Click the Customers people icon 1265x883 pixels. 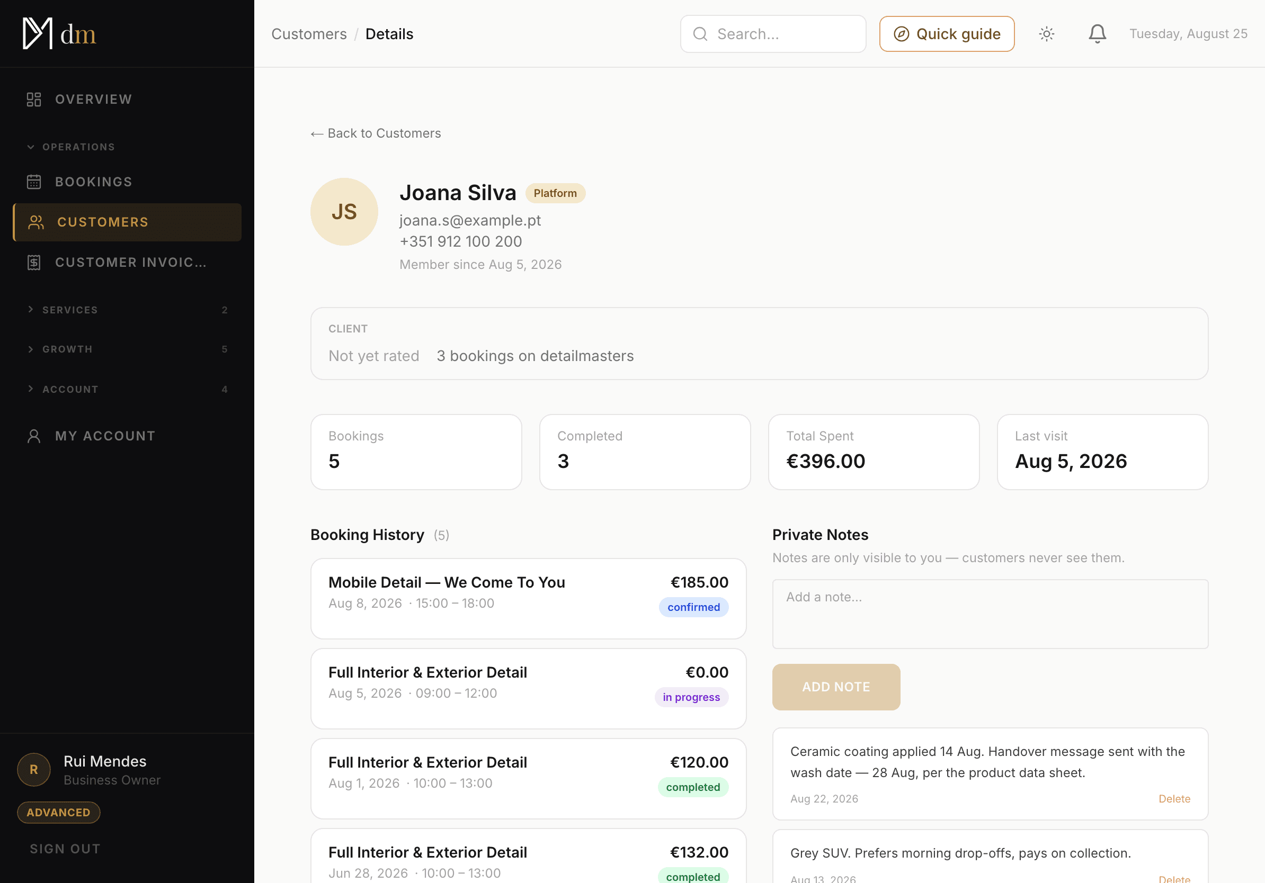coord(37,222)
